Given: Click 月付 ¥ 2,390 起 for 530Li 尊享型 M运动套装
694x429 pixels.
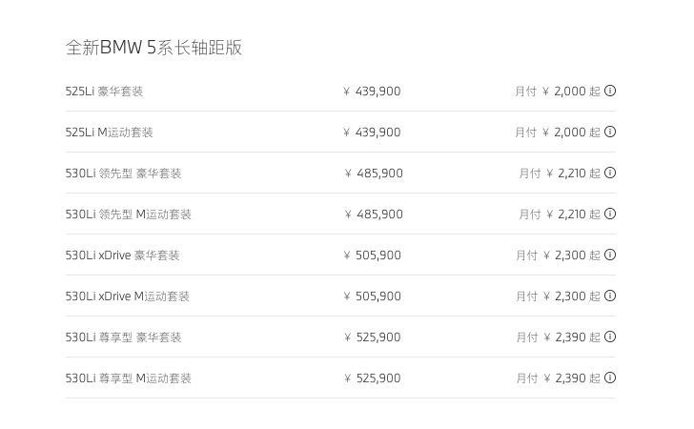Looking at the screenshot, I should 559,378.
